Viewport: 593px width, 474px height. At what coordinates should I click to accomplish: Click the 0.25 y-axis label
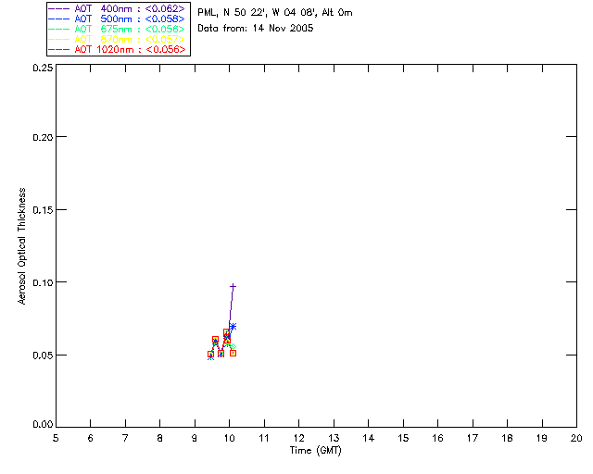click(x=43, y=68)
